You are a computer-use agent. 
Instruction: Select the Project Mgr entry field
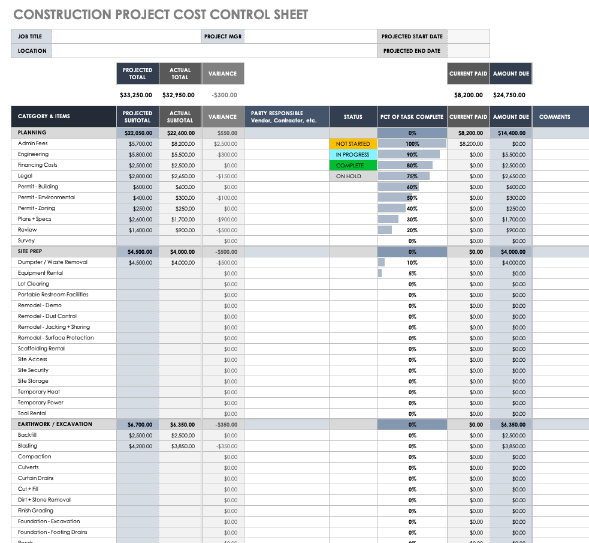310,37
